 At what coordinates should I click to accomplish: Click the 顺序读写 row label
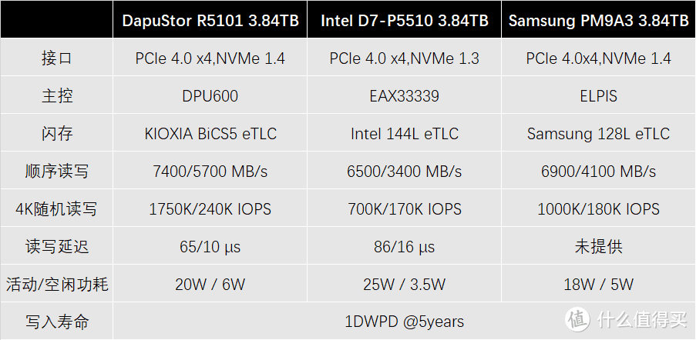click(57, 172)
